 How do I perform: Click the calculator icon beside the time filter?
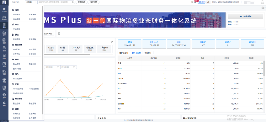pyautogui.click(x=59, y=33)
